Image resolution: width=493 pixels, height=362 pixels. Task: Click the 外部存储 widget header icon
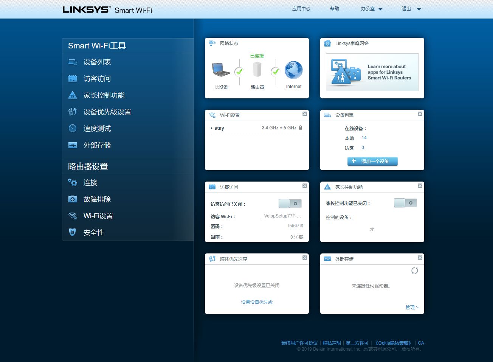tap(327, 259)
